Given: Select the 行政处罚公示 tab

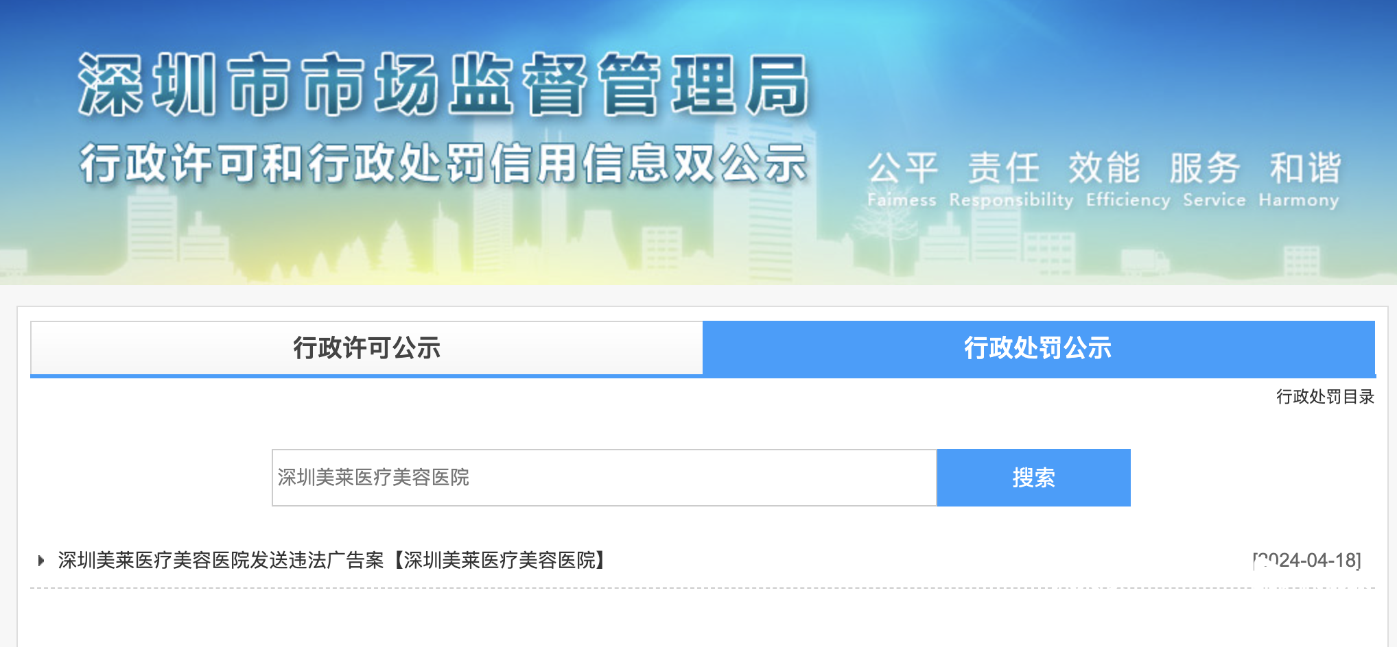Looking at the screenshot, I should point(1038,348).
